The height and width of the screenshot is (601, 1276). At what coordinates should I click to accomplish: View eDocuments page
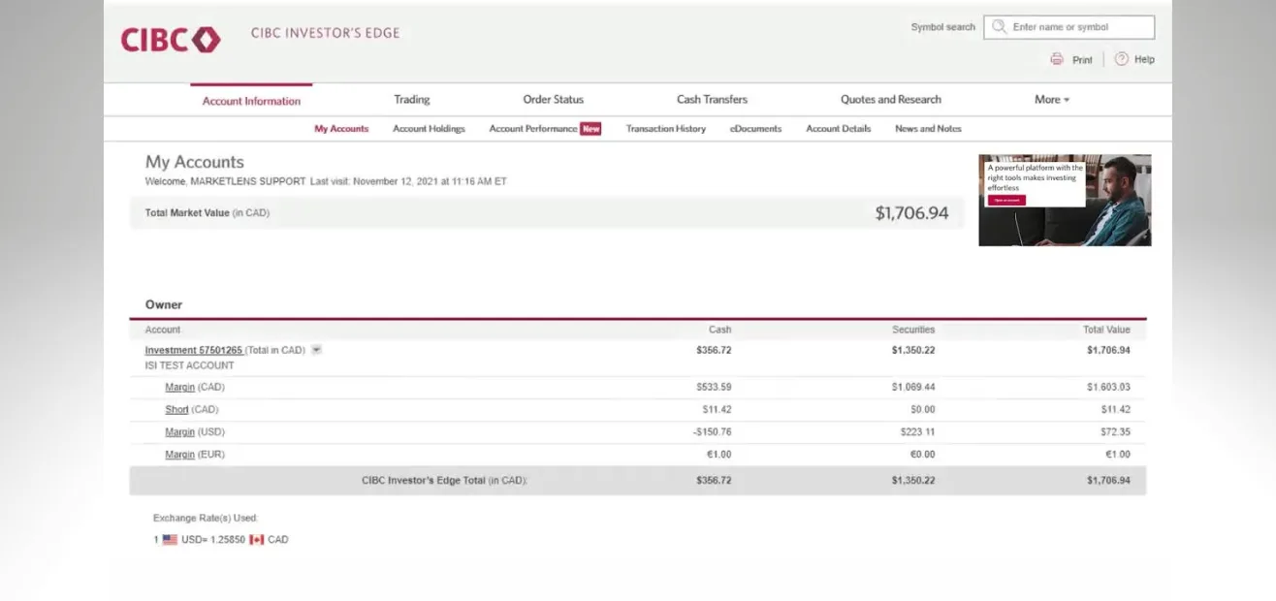pos(755,129)
